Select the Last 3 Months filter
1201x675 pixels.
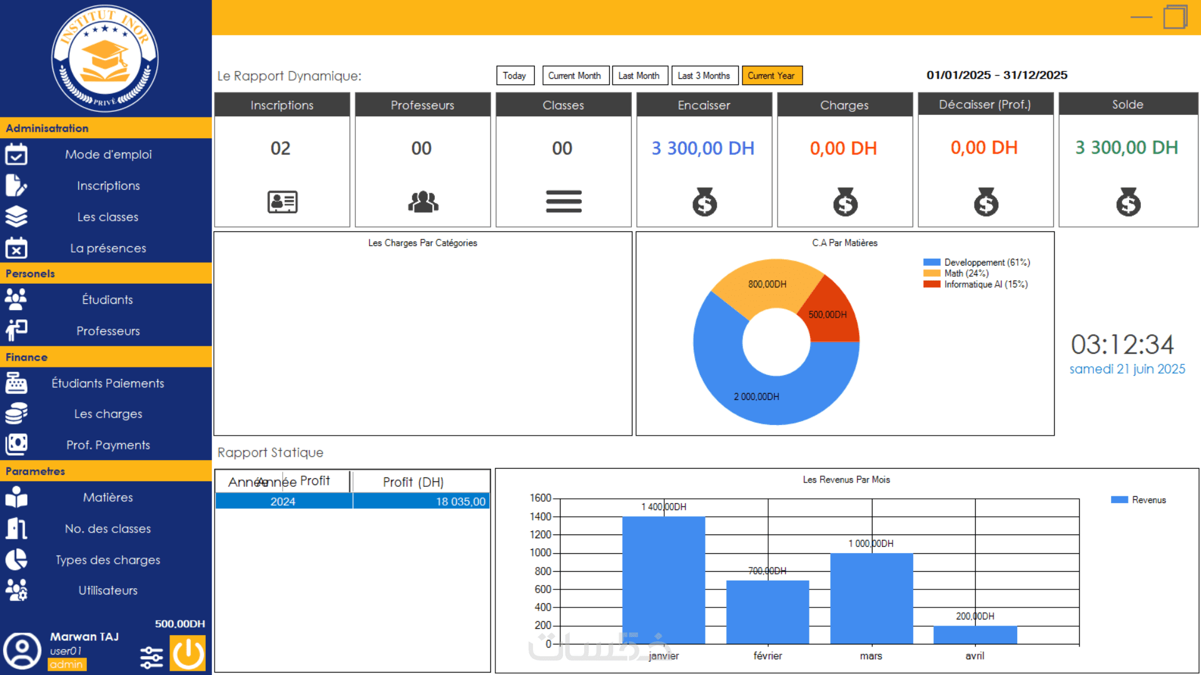tap(704, 76)
